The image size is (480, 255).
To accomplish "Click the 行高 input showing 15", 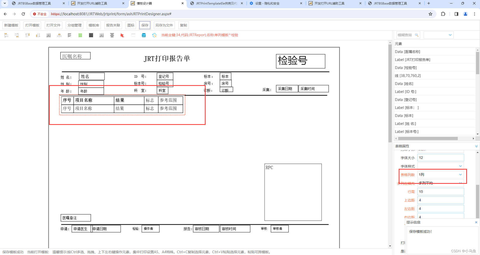I will coord(441,192).
